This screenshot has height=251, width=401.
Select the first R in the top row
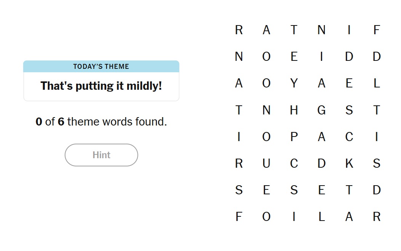[x=239, y=30]
